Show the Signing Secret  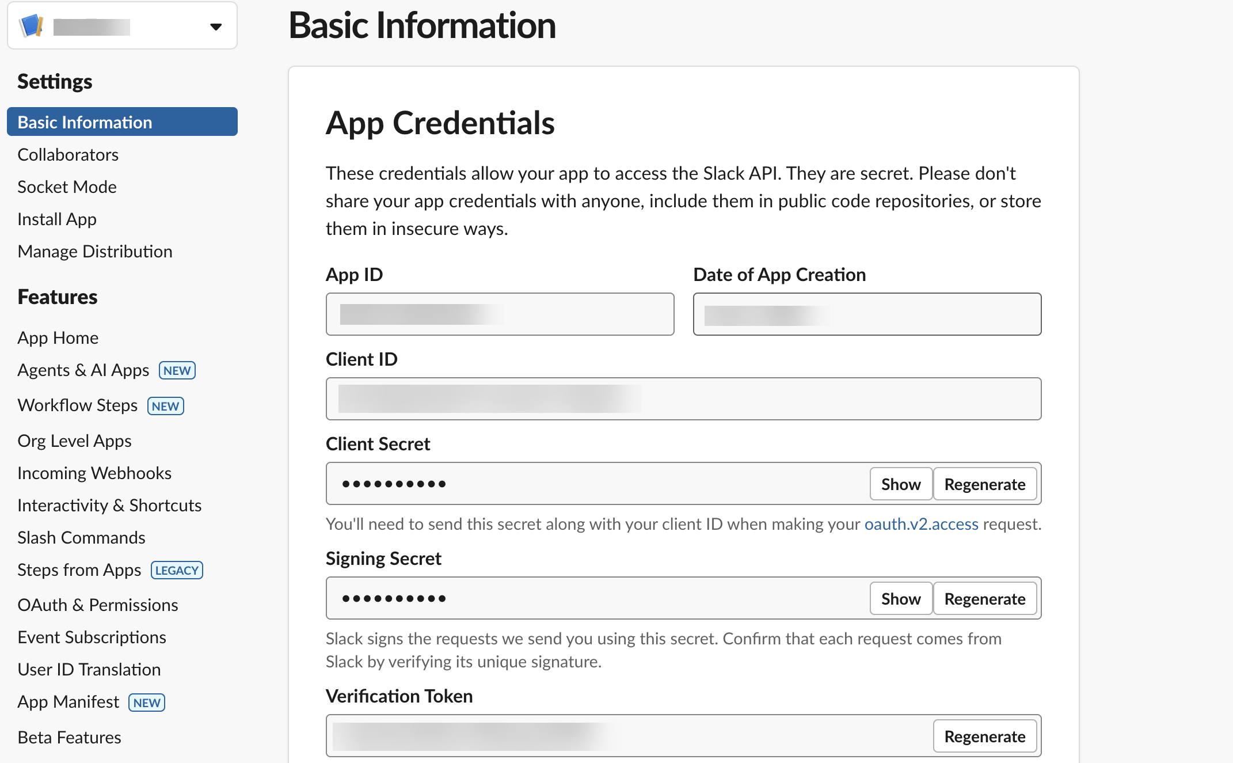[x=901, y=598]
